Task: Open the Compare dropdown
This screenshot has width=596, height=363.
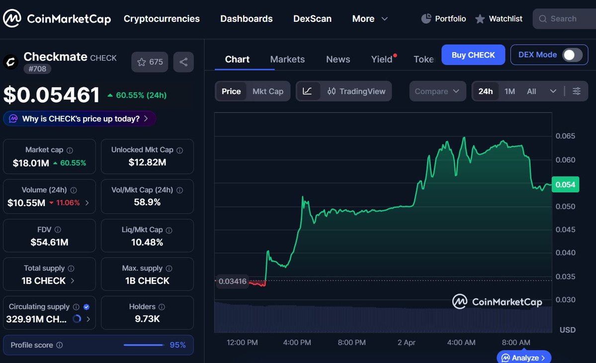Action: click(437, 91)
